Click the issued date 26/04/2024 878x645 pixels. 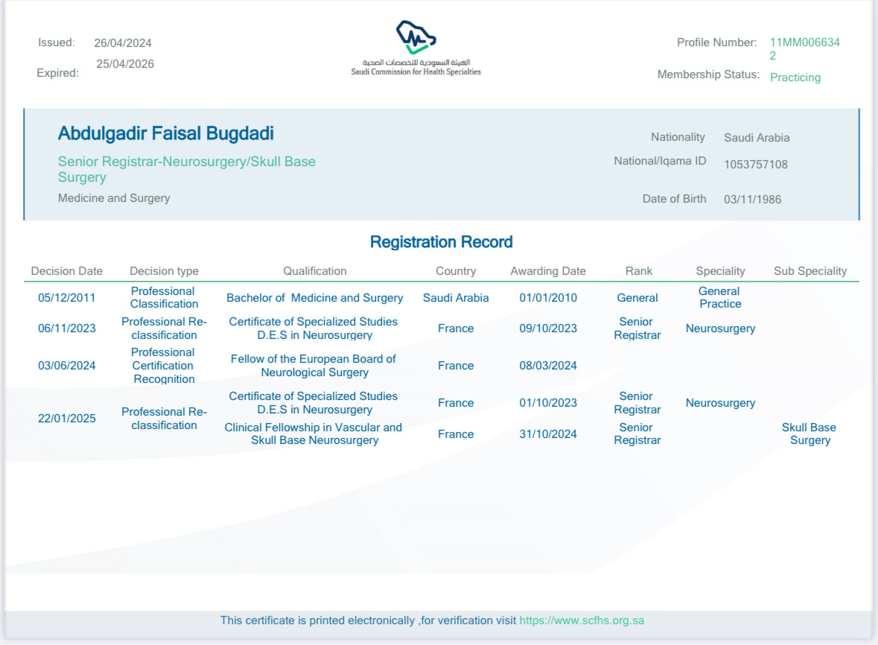(123, 43)
